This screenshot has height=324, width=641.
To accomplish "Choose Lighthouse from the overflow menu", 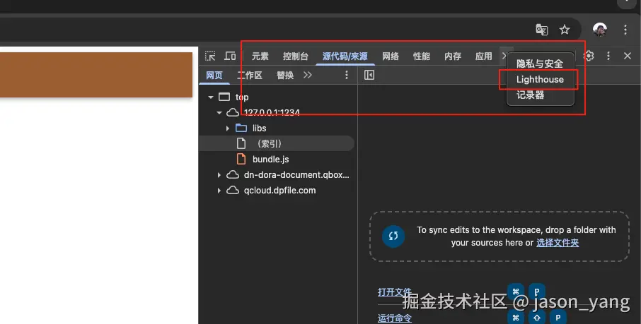I will click(x=540, y=80).
